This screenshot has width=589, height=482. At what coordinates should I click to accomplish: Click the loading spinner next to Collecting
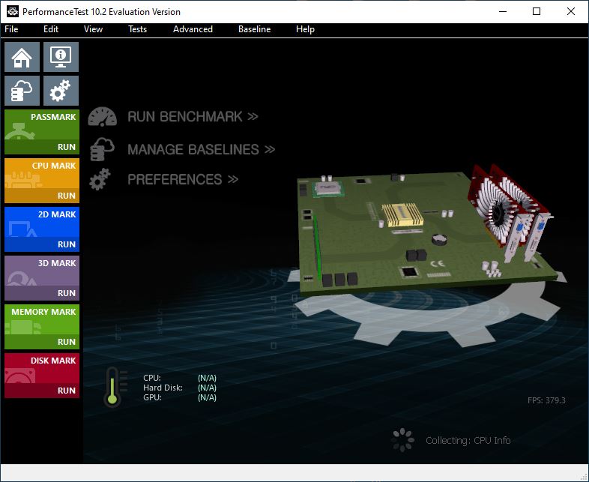click(402, 440)
